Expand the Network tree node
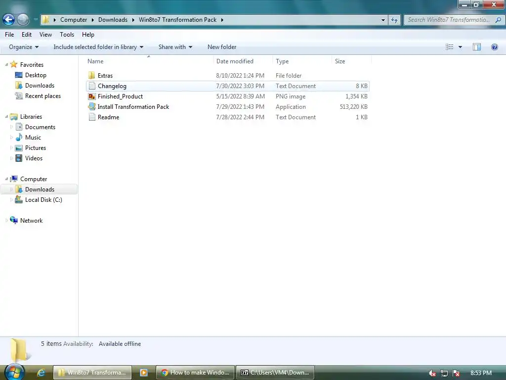The height and width of the screenshot is (380, 506). click(6, 220)
